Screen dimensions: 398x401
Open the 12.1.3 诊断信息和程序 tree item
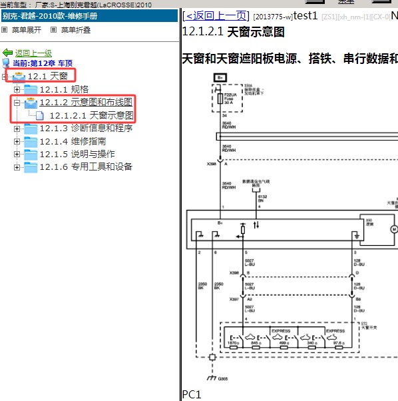(x=86, y=128)
